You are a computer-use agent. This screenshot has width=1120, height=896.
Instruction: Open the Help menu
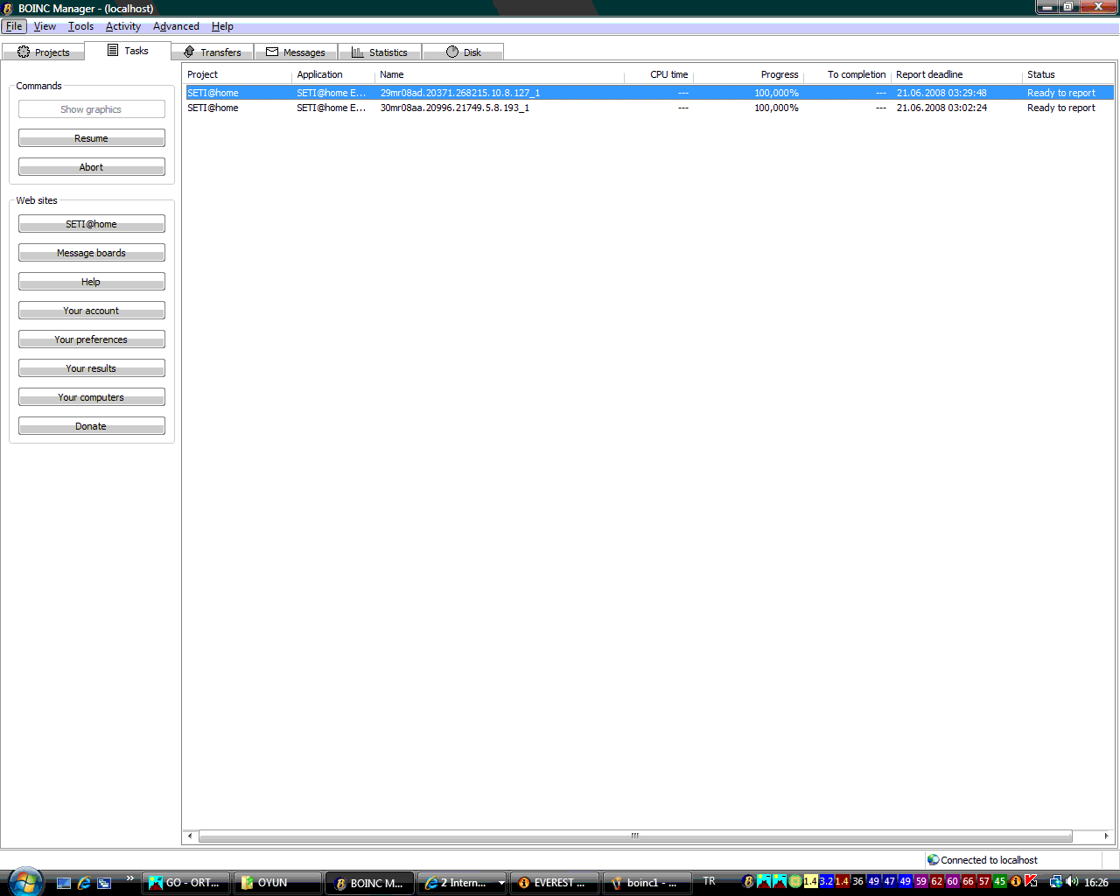[222, 26]
